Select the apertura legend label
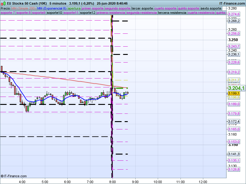The width and height of the screenshot is (246, 184). coord(74,8)
